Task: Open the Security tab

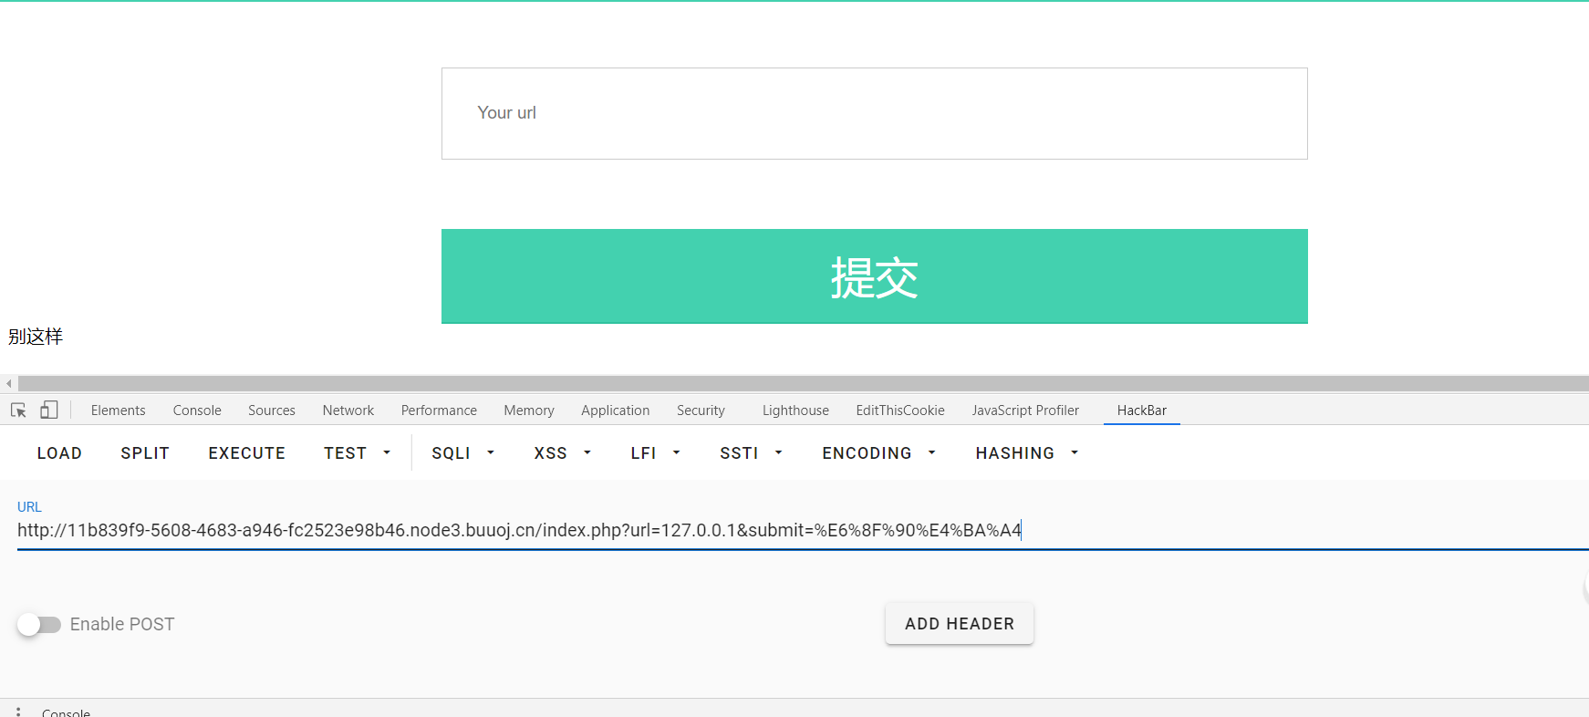Action: [701, 410]
